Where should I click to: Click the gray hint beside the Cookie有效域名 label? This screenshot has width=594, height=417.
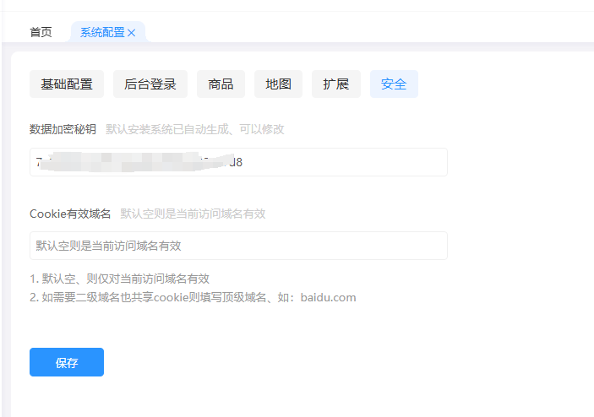(193, 214)
